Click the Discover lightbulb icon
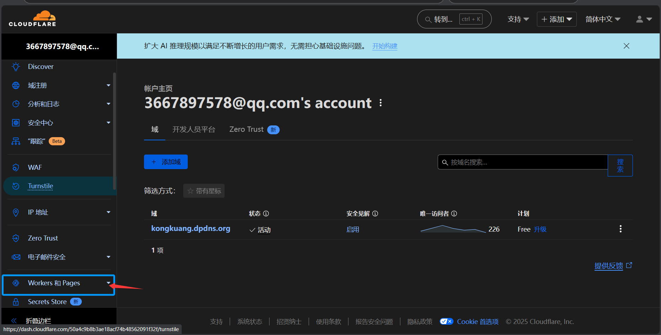This screenshot has height=335, width=661. (x=16, y=67)
